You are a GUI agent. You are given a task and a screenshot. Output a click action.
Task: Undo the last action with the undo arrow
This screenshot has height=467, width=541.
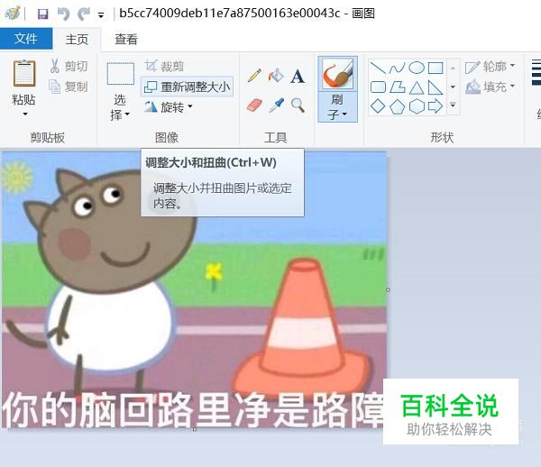tap(63, 14)
